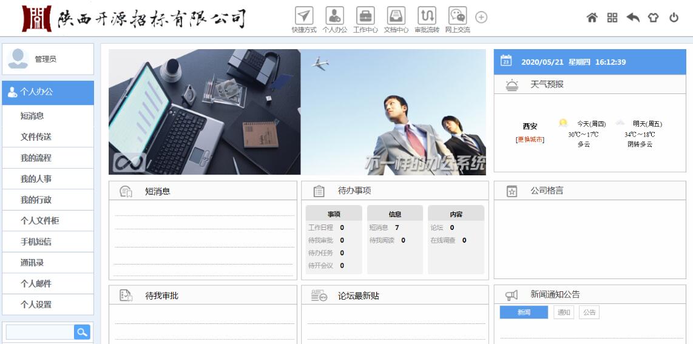Open 文件传送 in the sidebar
The width and height of the screenshot is (693, 344).
(48, 137)
